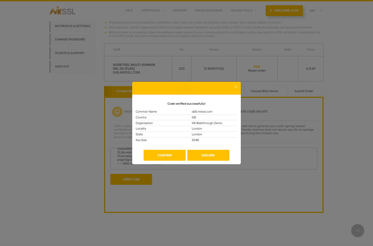Click the GB country value
Image resolution: width=373 pixels, height=246 pixels.
point(194,117)
